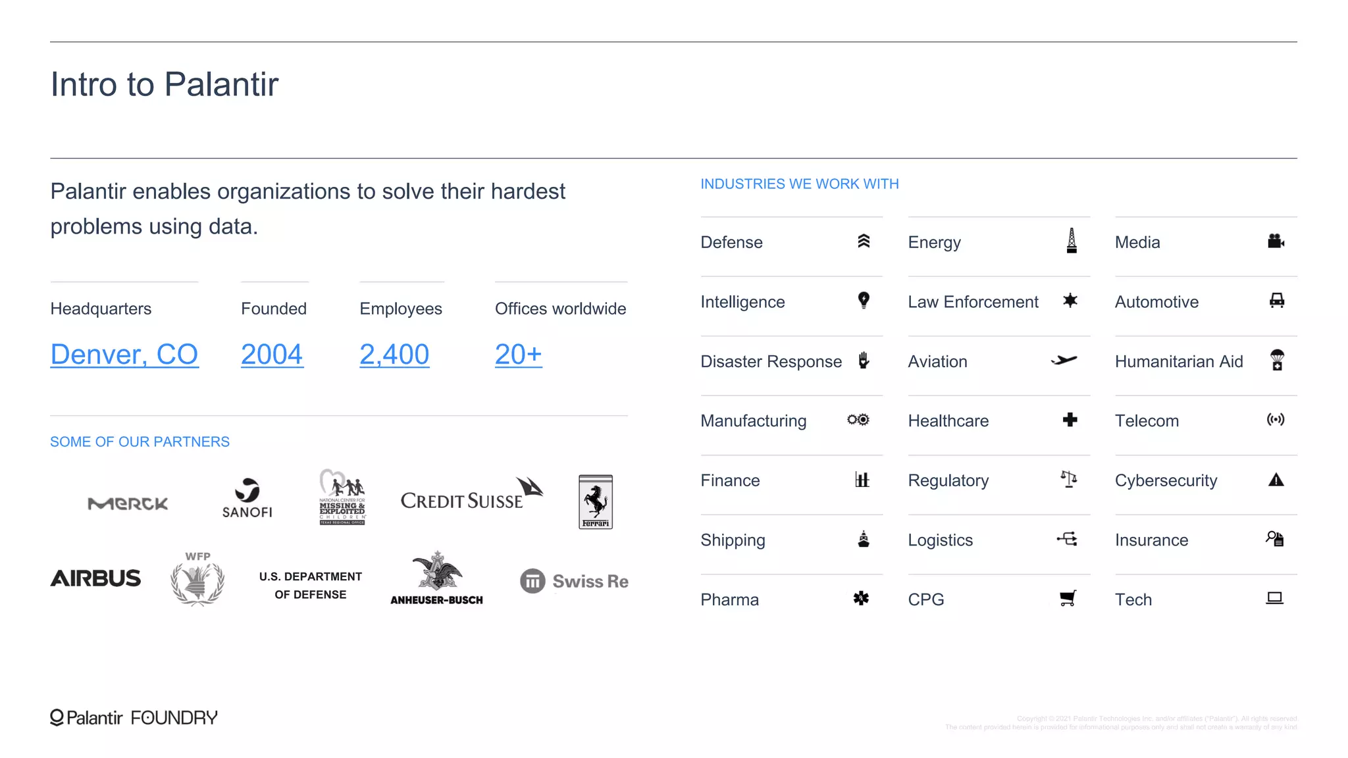
Task: Click the Aviation airplane icon
Action: coord(1064,360)
